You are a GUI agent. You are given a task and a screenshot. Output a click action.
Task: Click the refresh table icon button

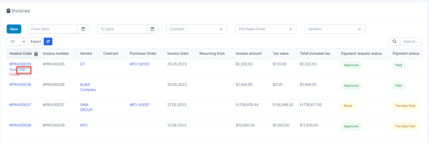pos(48,41)
